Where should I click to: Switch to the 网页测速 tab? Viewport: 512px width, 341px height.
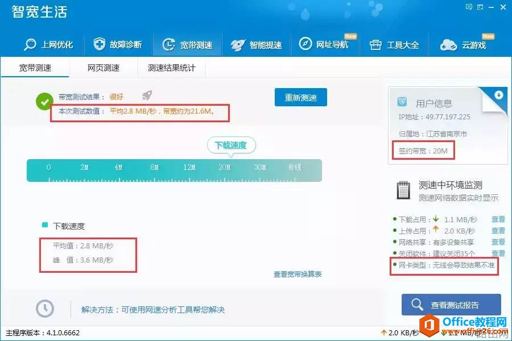(103, 68)
